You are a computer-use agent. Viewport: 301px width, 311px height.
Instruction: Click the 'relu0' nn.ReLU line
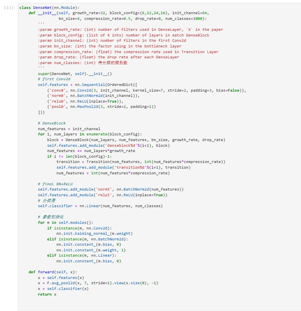85,101
